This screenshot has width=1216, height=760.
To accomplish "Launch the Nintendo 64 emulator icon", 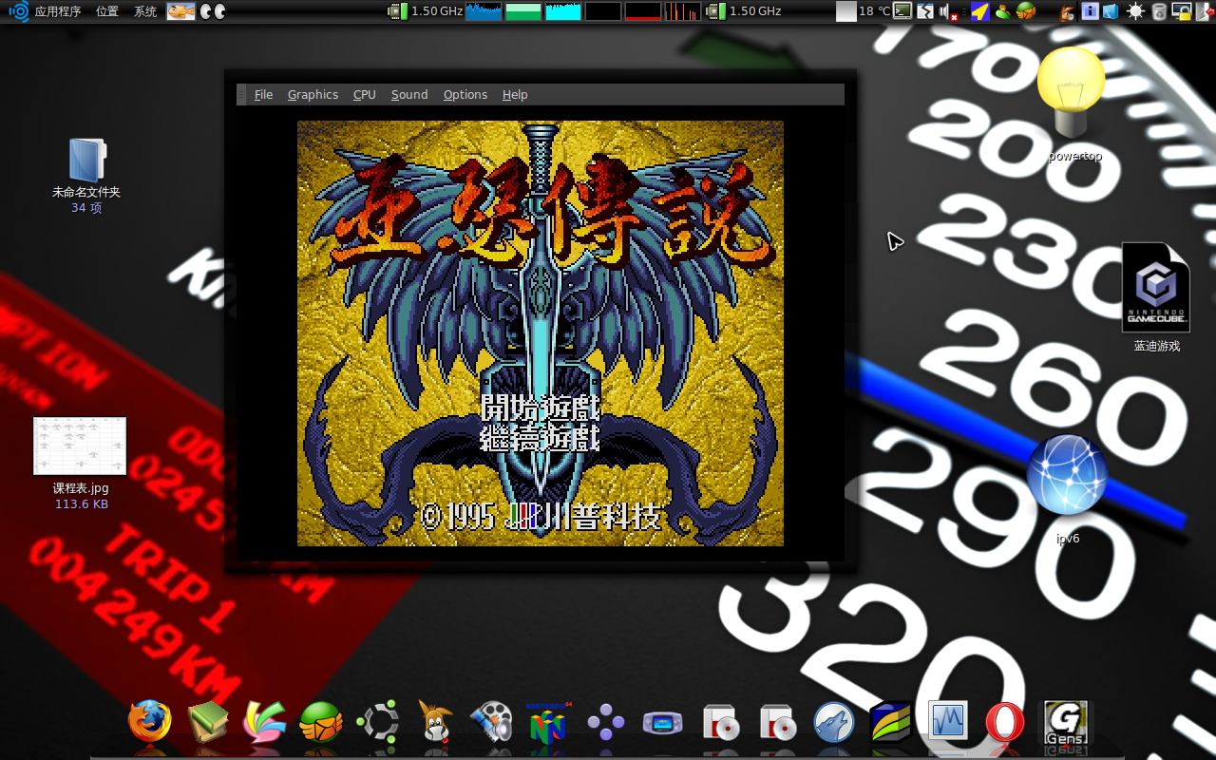I will point(547,722).
